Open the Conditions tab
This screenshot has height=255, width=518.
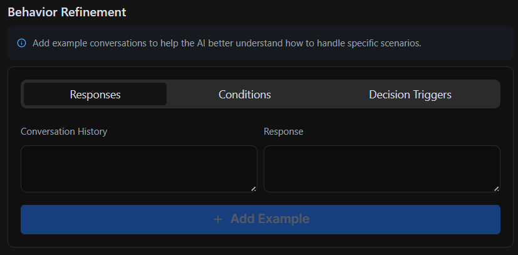pos(244,95)
